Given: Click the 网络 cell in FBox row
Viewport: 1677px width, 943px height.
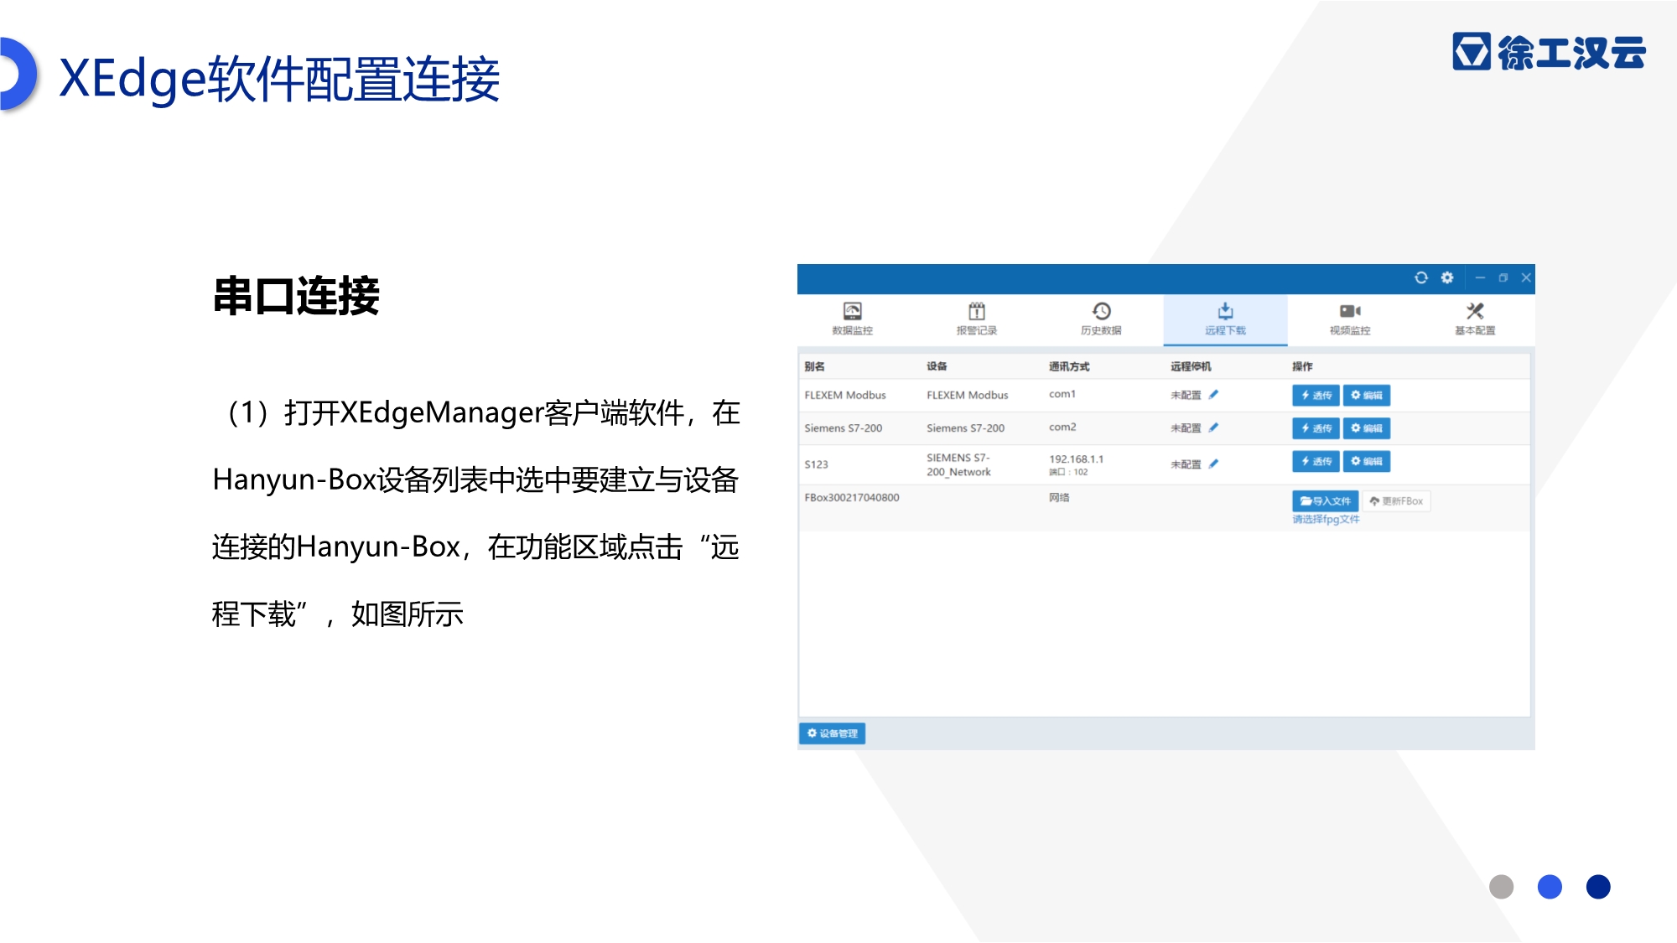Looking at the screenshot, I should [x=1059, y=498].
